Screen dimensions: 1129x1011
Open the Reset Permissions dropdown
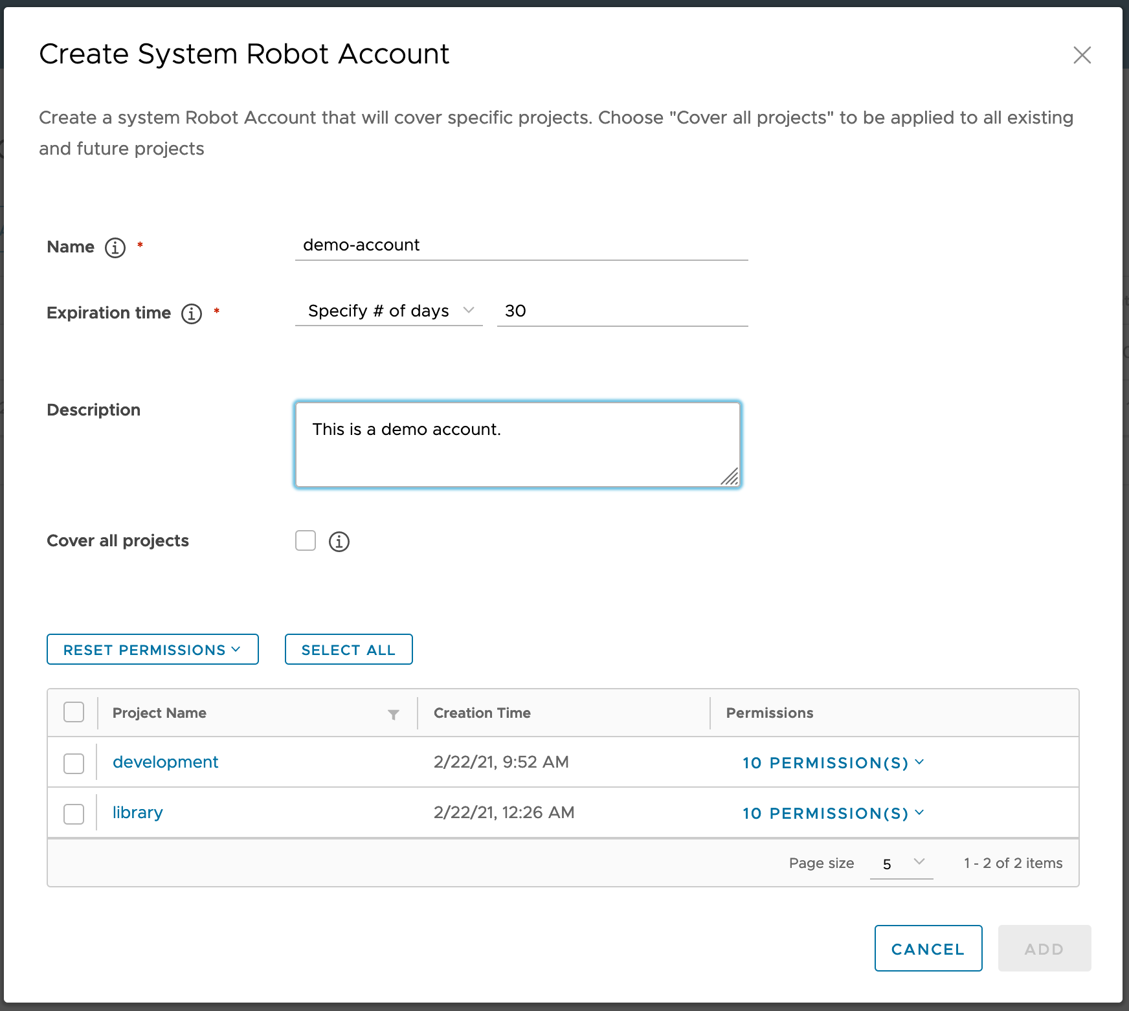coord(153,649)
